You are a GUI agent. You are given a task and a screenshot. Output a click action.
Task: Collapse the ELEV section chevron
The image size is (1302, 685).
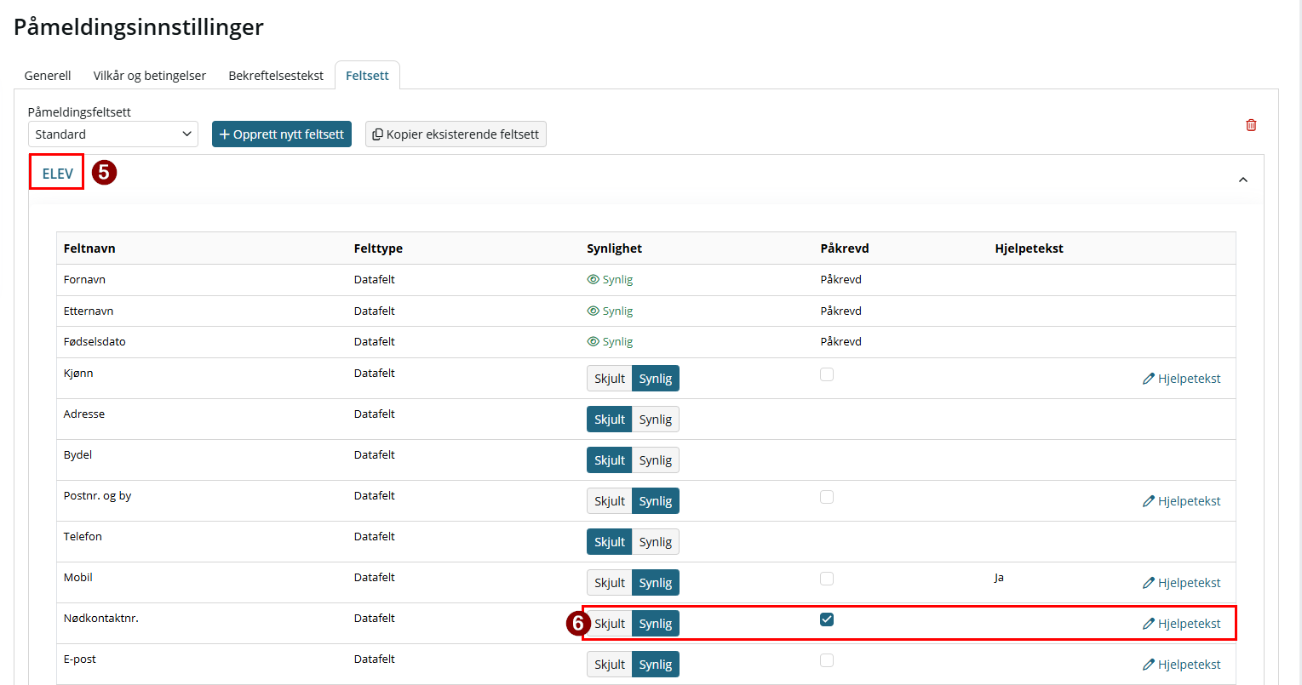point(1243,180)
